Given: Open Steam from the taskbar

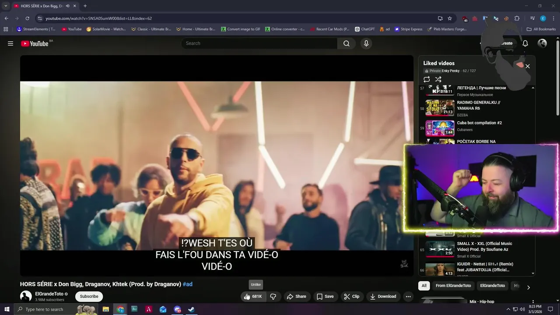Looking at the screenshot, I should point(191,309).
